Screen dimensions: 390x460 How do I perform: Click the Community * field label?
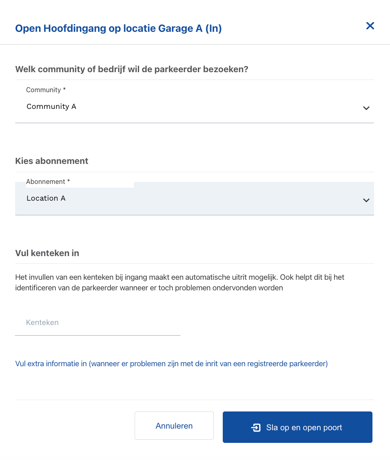point(46,90)
